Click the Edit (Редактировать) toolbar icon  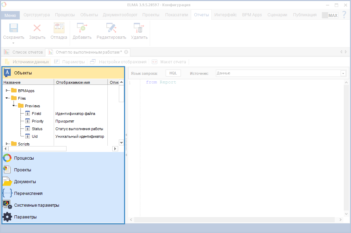coord(111,28)
